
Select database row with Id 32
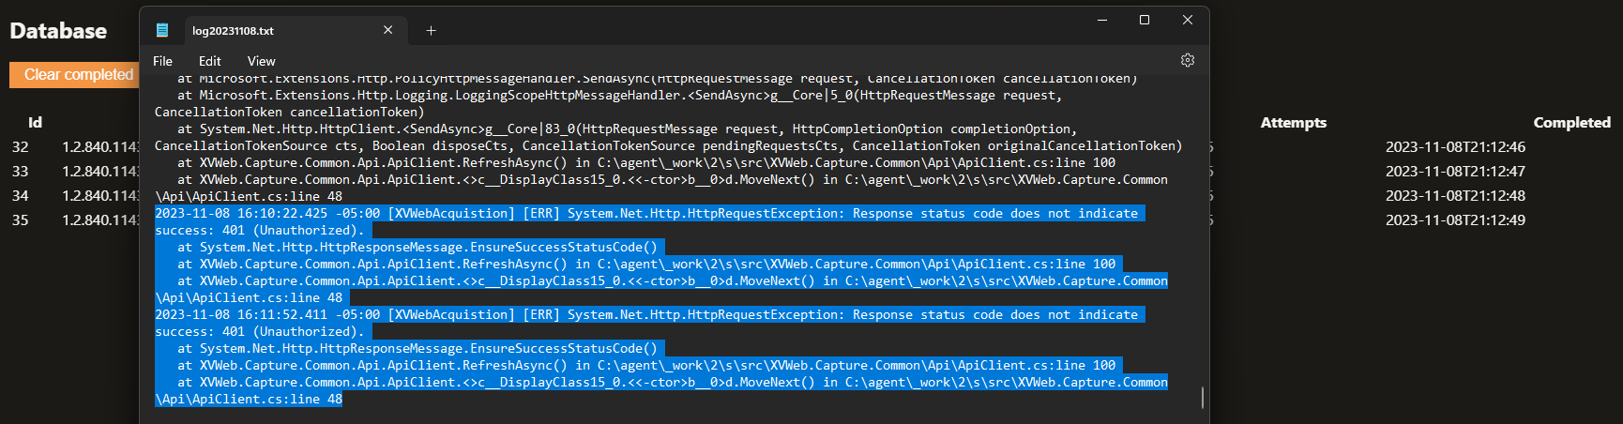click(811, 146)
